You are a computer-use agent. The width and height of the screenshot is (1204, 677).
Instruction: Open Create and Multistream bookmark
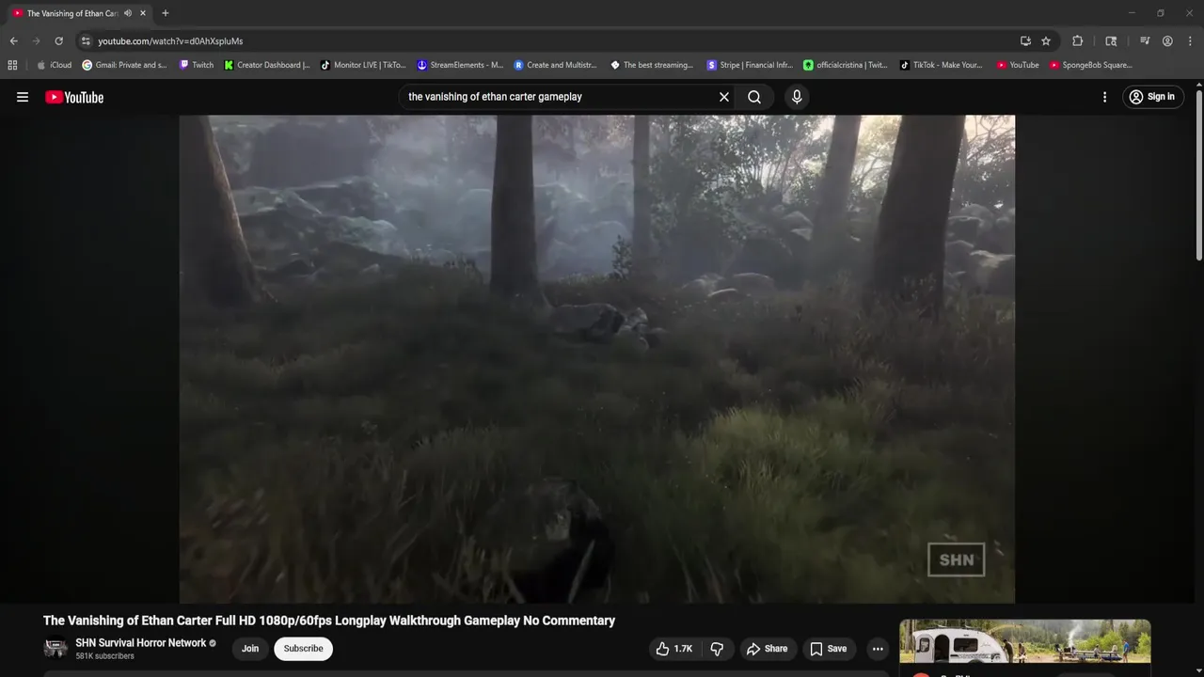pyautogui.click(x=555, y=65)
